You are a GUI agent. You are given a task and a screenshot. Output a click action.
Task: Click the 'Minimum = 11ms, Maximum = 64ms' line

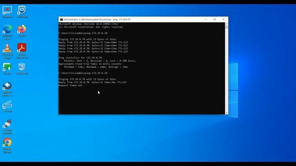96,67
